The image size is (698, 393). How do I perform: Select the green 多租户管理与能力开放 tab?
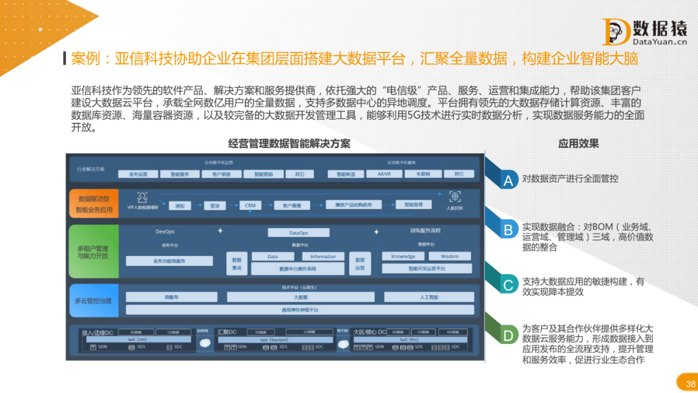(94, 251)
